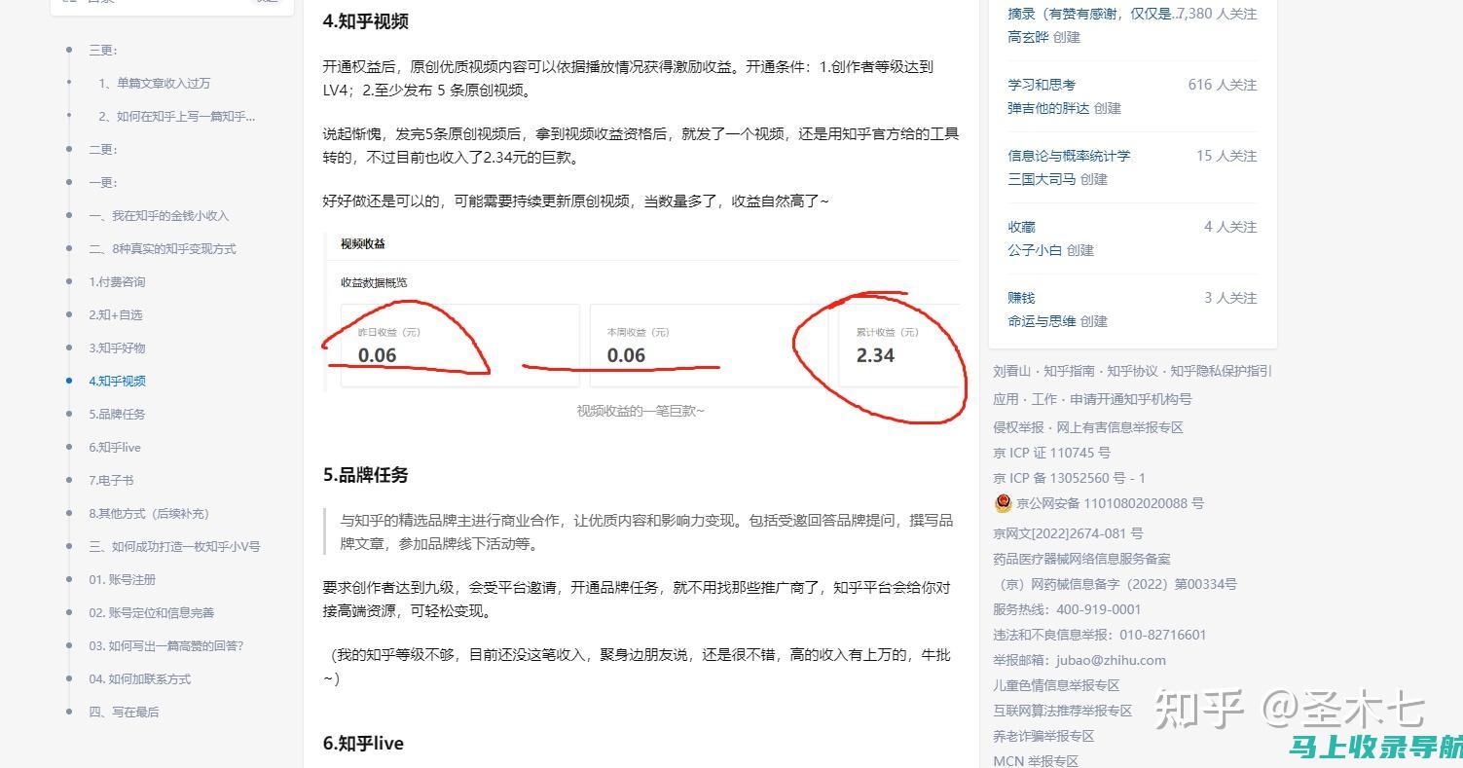This screenshot has height=768, width=1463.
Task: Open the 赚钱 collection
Action: pyautogui.click(x=1021, y=298)
